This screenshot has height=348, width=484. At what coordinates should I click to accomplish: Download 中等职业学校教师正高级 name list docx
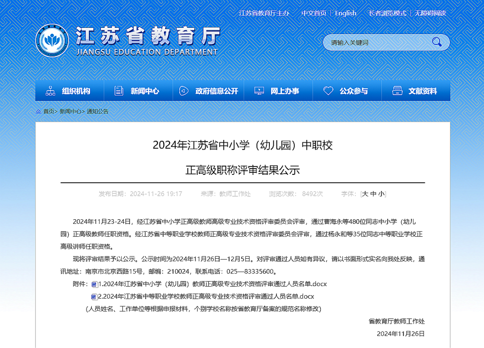[206, 296]
